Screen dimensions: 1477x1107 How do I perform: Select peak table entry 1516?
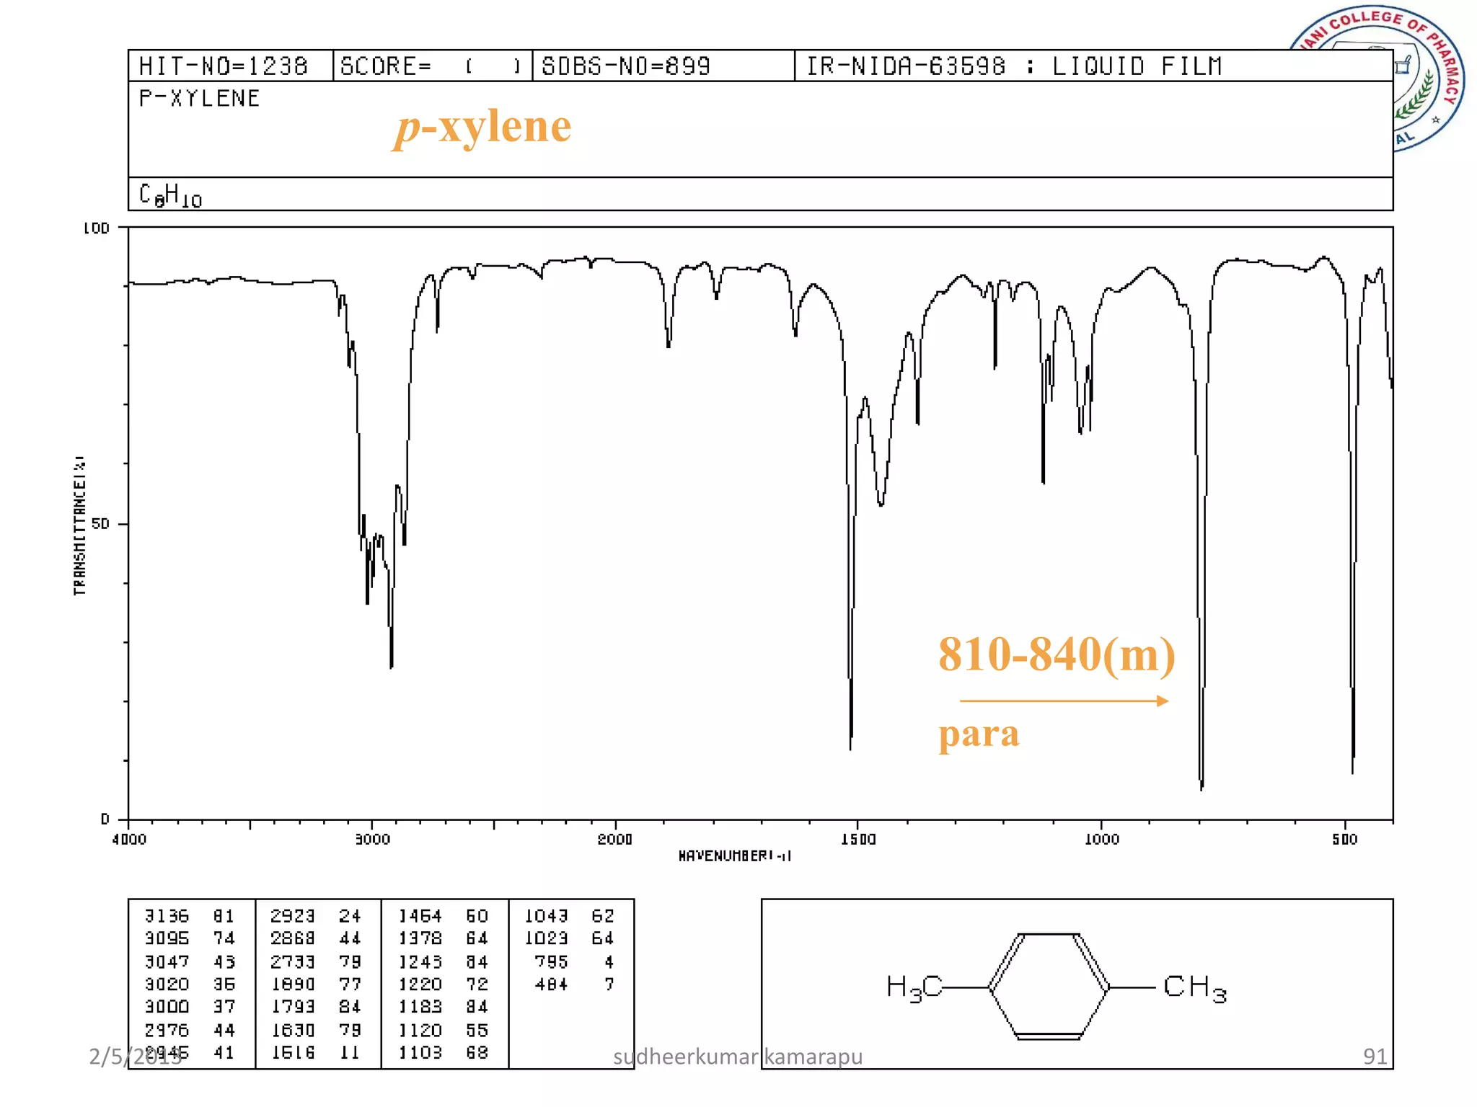coord(316,1053)
